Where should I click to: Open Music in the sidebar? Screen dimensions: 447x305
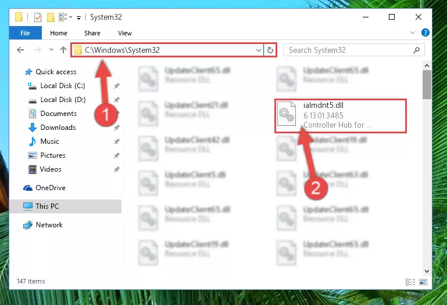(x=49, y=141)
